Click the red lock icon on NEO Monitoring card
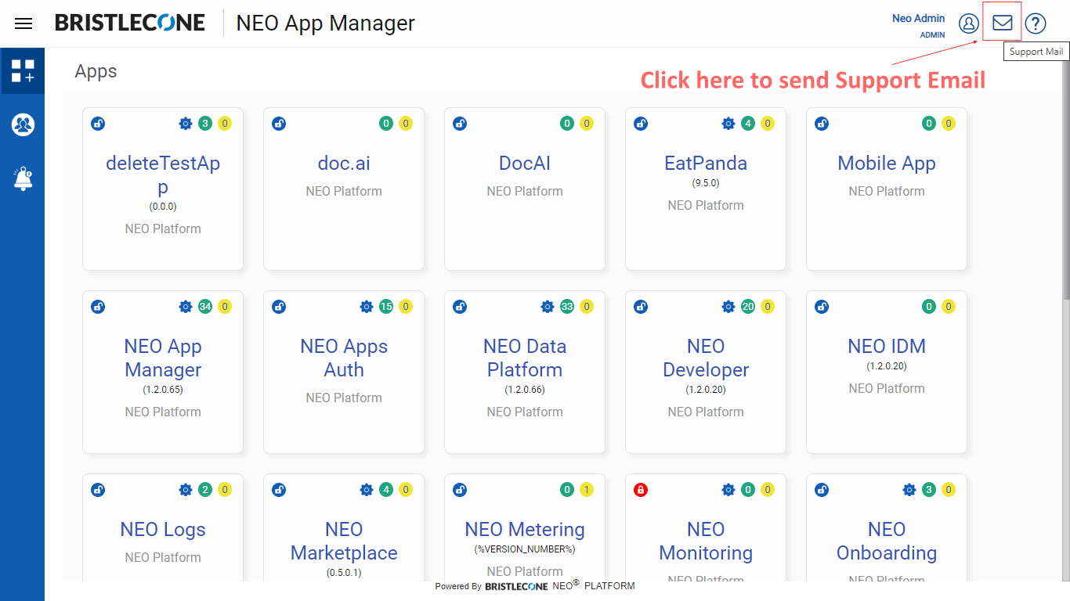 click(641, 490)
